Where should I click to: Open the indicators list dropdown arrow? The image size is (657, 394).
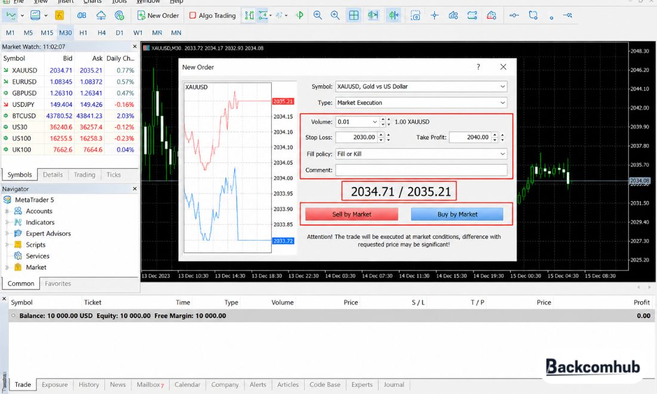point(45,16)
